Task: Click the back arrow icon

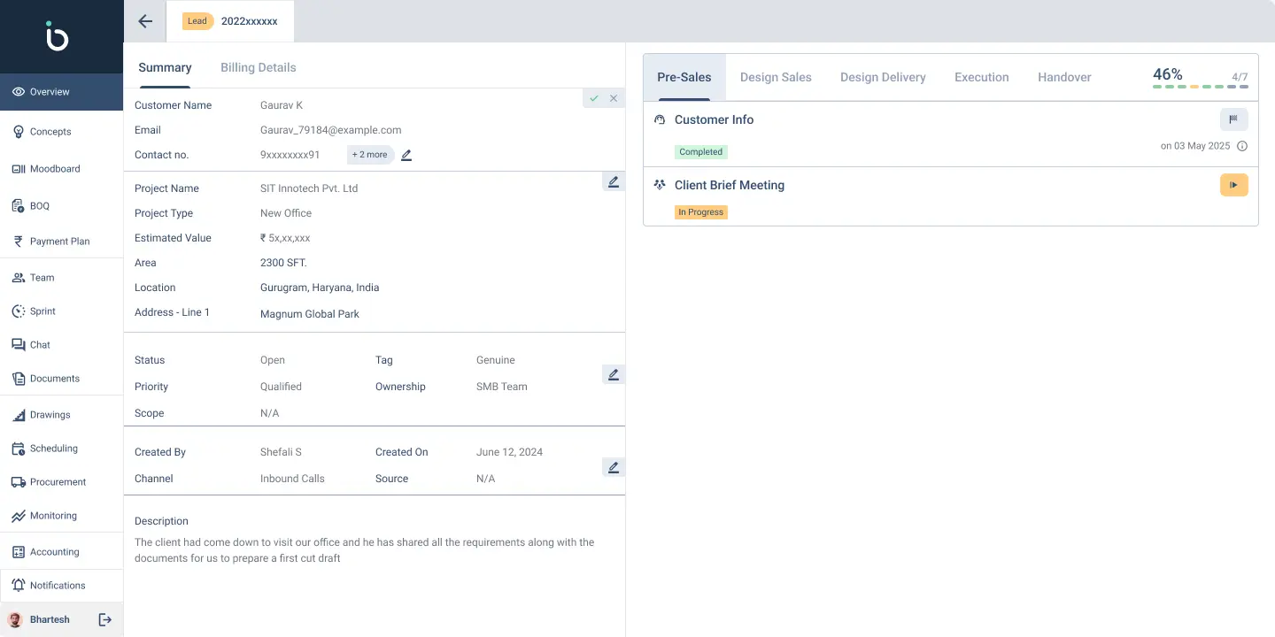Action: (145, 21)
